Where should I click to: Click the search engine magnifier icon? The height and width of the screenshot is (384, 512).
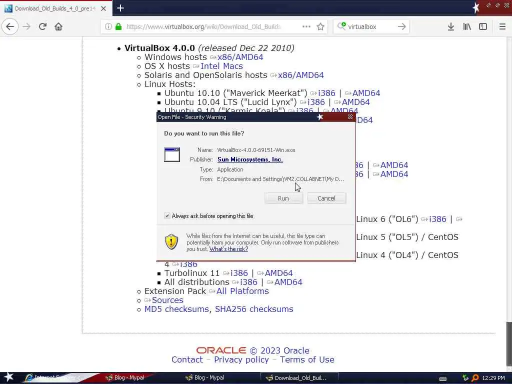(341, 26)
